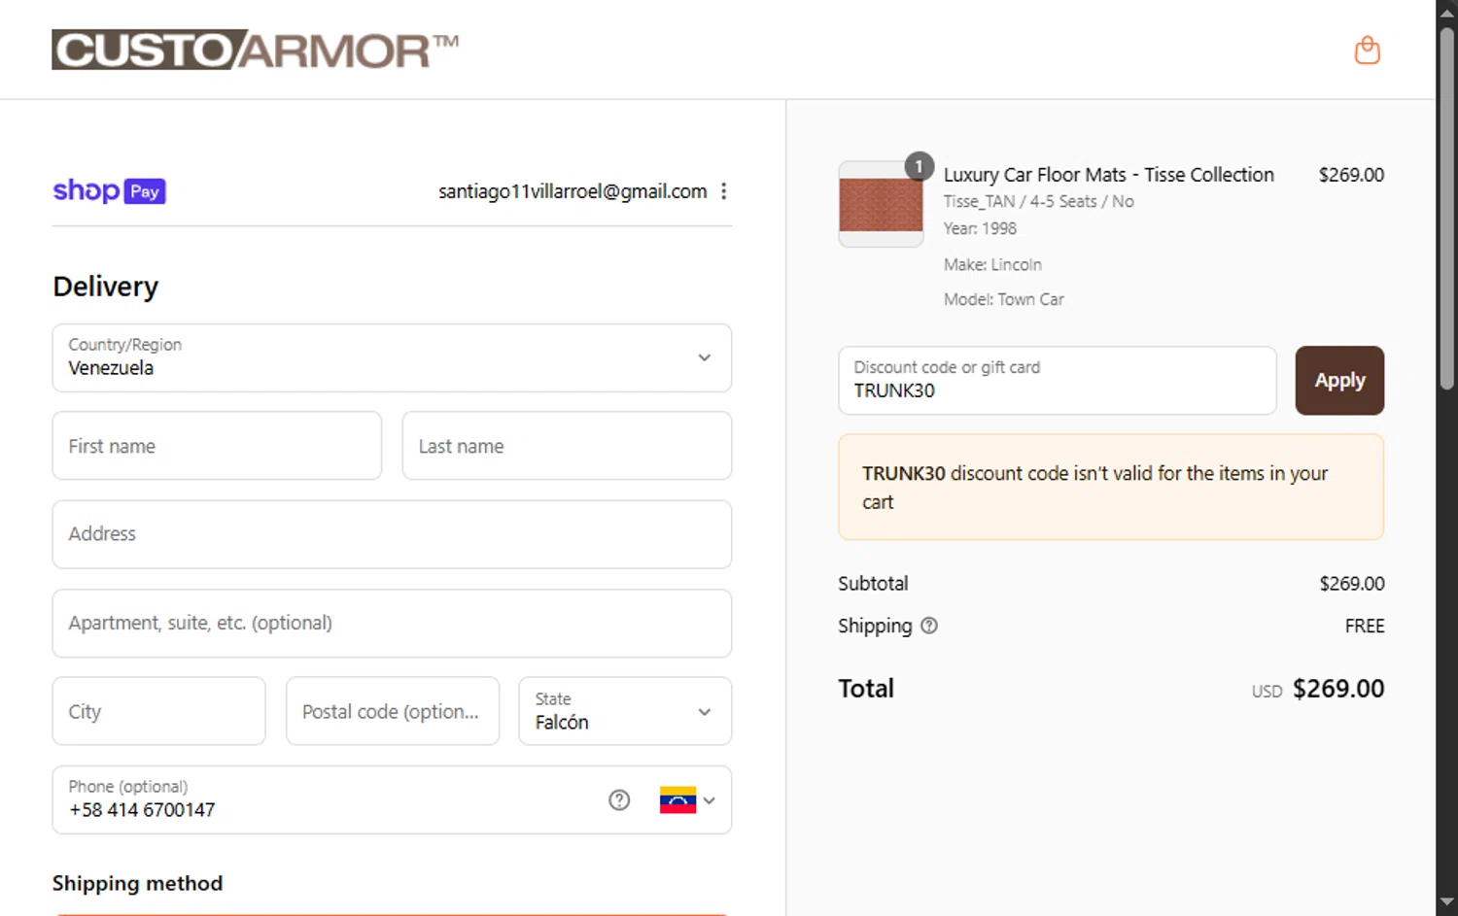Click the FREE shipping value
The height and width of the screenshot is (916, 1458).
tap(1364, 627)
